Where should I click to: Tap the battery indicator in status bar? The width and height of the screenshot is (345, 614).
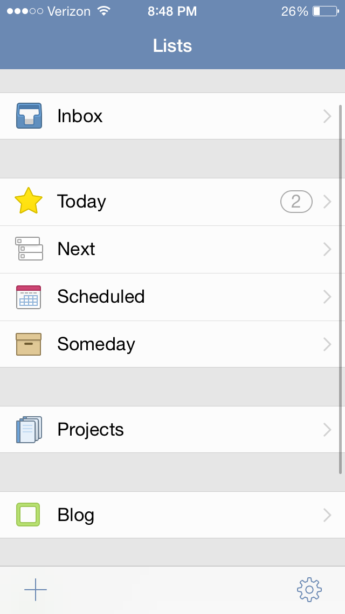coord(325,11)
